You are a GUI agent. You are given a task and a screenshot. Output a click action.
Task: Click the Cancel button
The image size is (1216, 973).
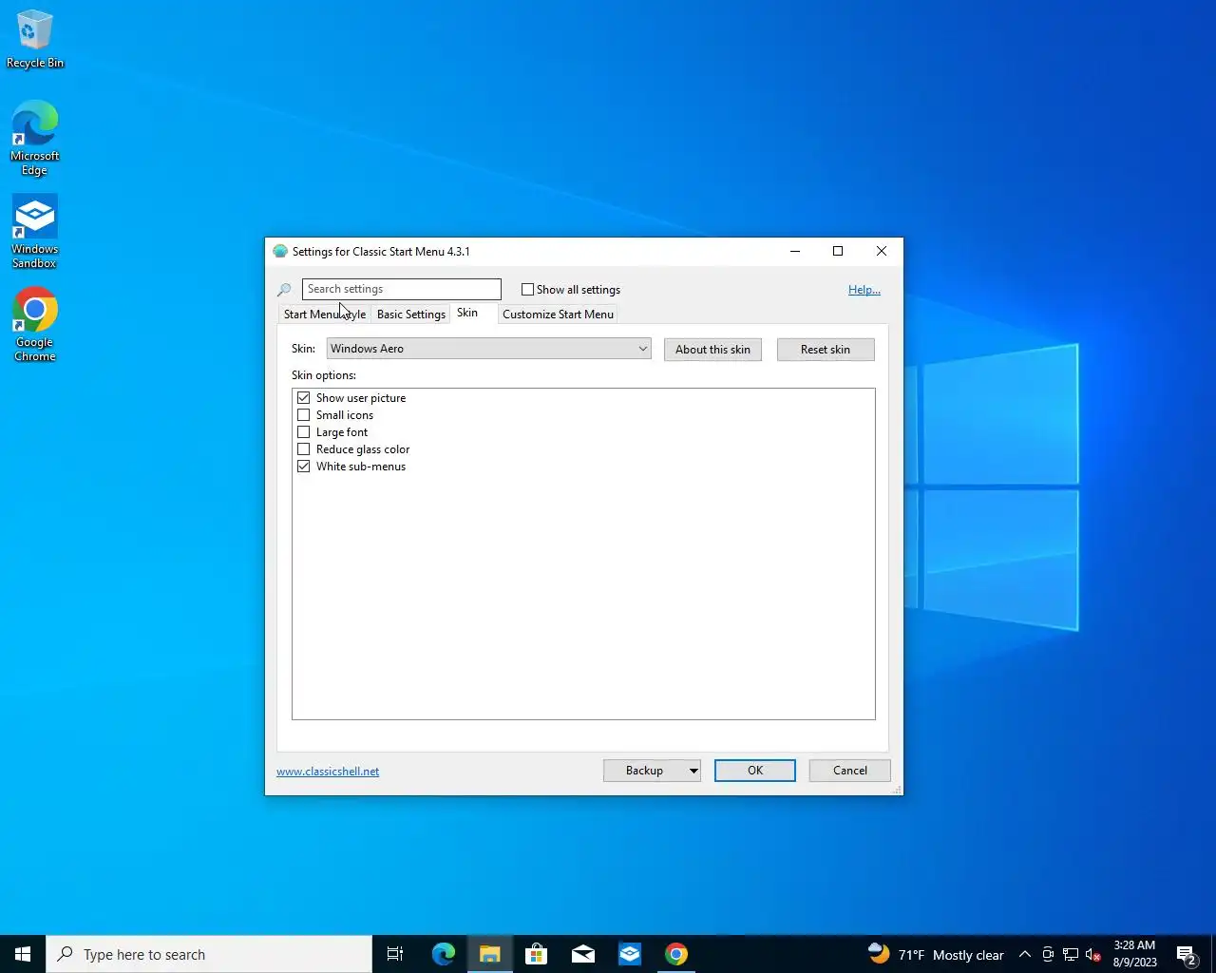click(x=850, y=771)
